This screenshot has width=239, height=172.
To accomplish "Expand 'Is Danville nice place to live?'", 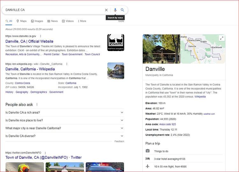I will click(65, 120).
